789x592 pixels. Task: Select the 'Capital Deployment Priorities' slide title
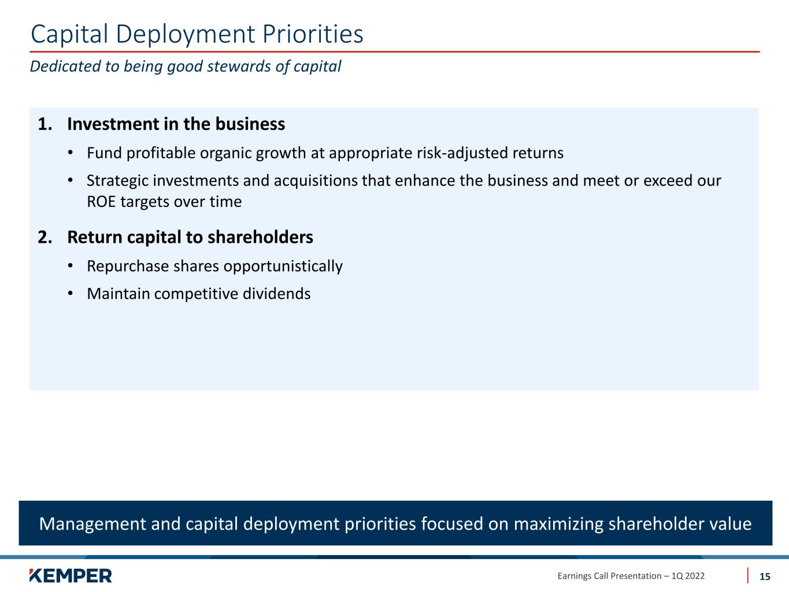[x=197, y=34]
